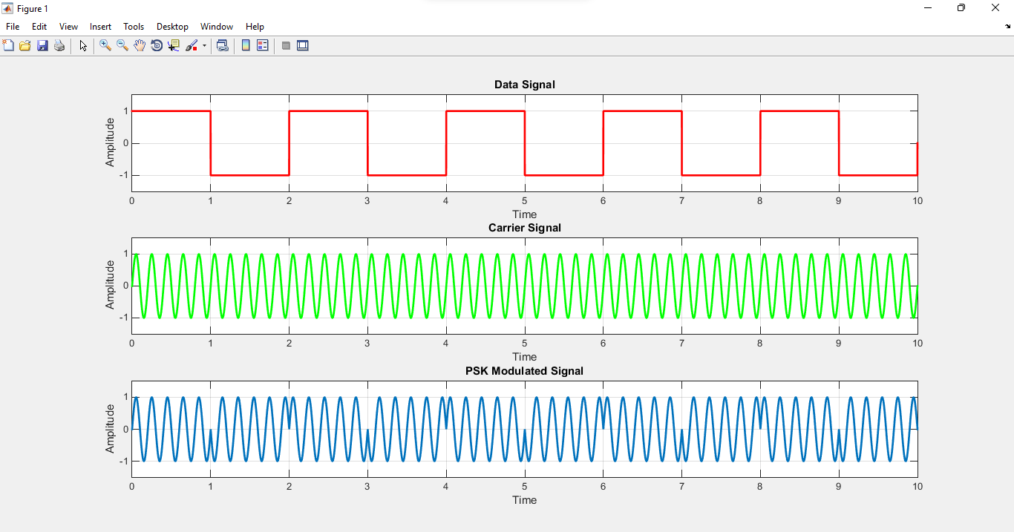Expand the toolbar overflow arrow at far right
The width and height of the screenshot is (1014, 532).
(x=1007, y=27)
